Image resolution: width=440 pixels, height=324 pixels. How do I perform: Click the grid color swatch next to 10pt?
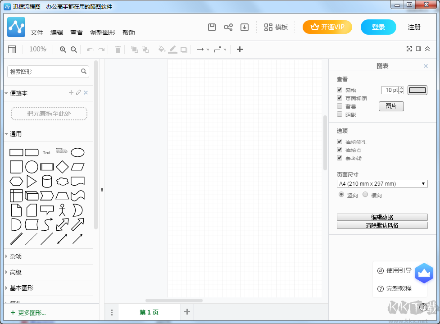417,90
